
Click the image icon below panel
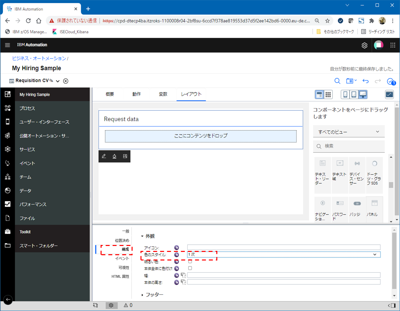(x=125, y=156)
